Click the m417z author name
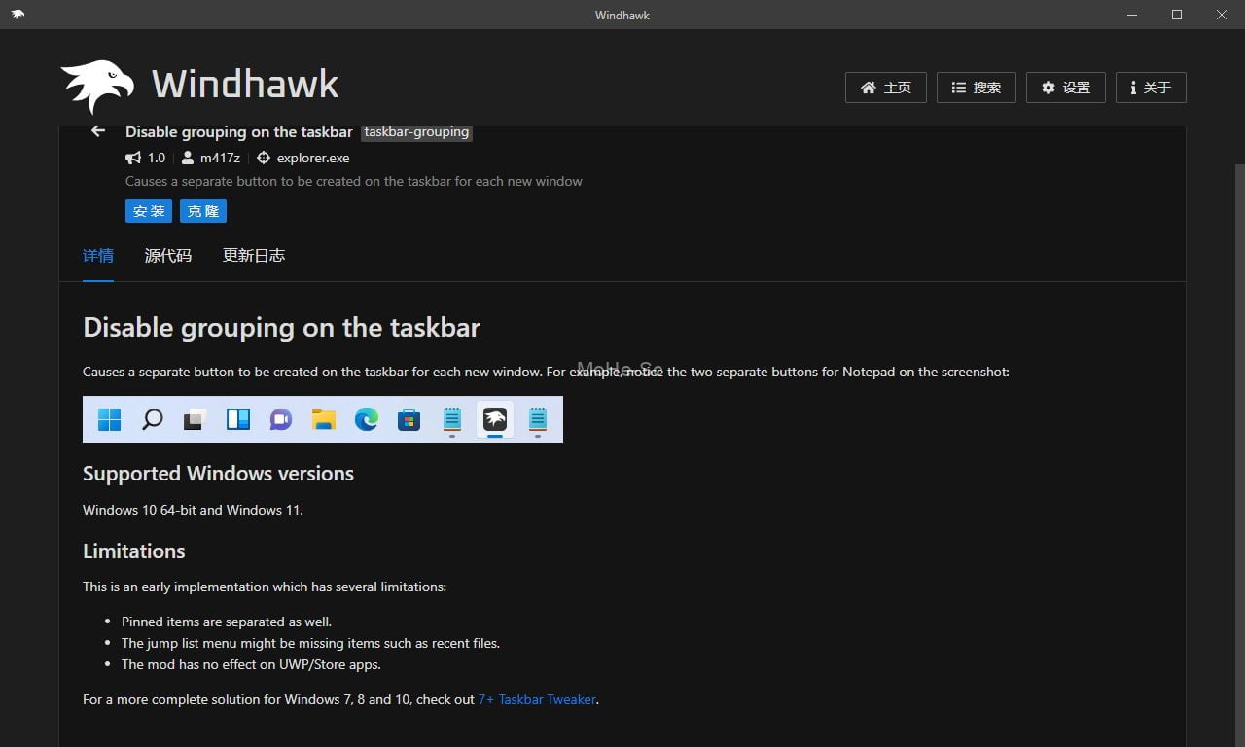The height and width of the screenshot is (747, 1245). pyautogui.click(x=220, y=158)
